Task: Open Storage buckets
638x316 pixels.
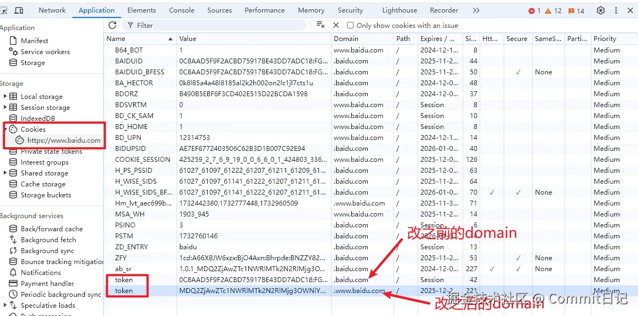Action: click(45, 195)
